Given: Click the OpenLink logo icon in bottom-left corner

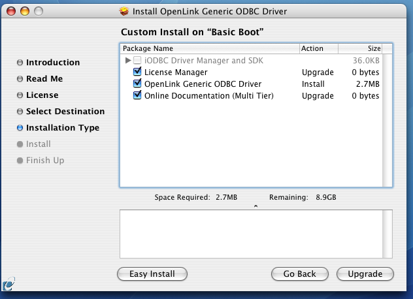Looking at the screenshot, I should pyautogui.click(x=9, y=284).
